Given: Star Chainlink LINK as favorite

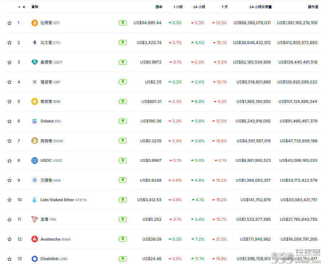Looking at the screenshot, I should point(9,259).
